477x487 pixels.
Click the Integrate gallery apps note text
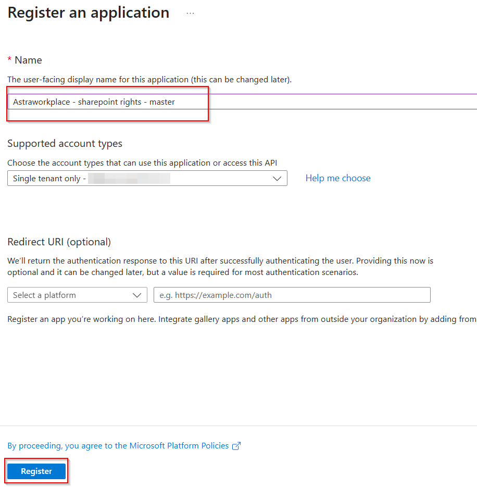(x=242, y=319)
